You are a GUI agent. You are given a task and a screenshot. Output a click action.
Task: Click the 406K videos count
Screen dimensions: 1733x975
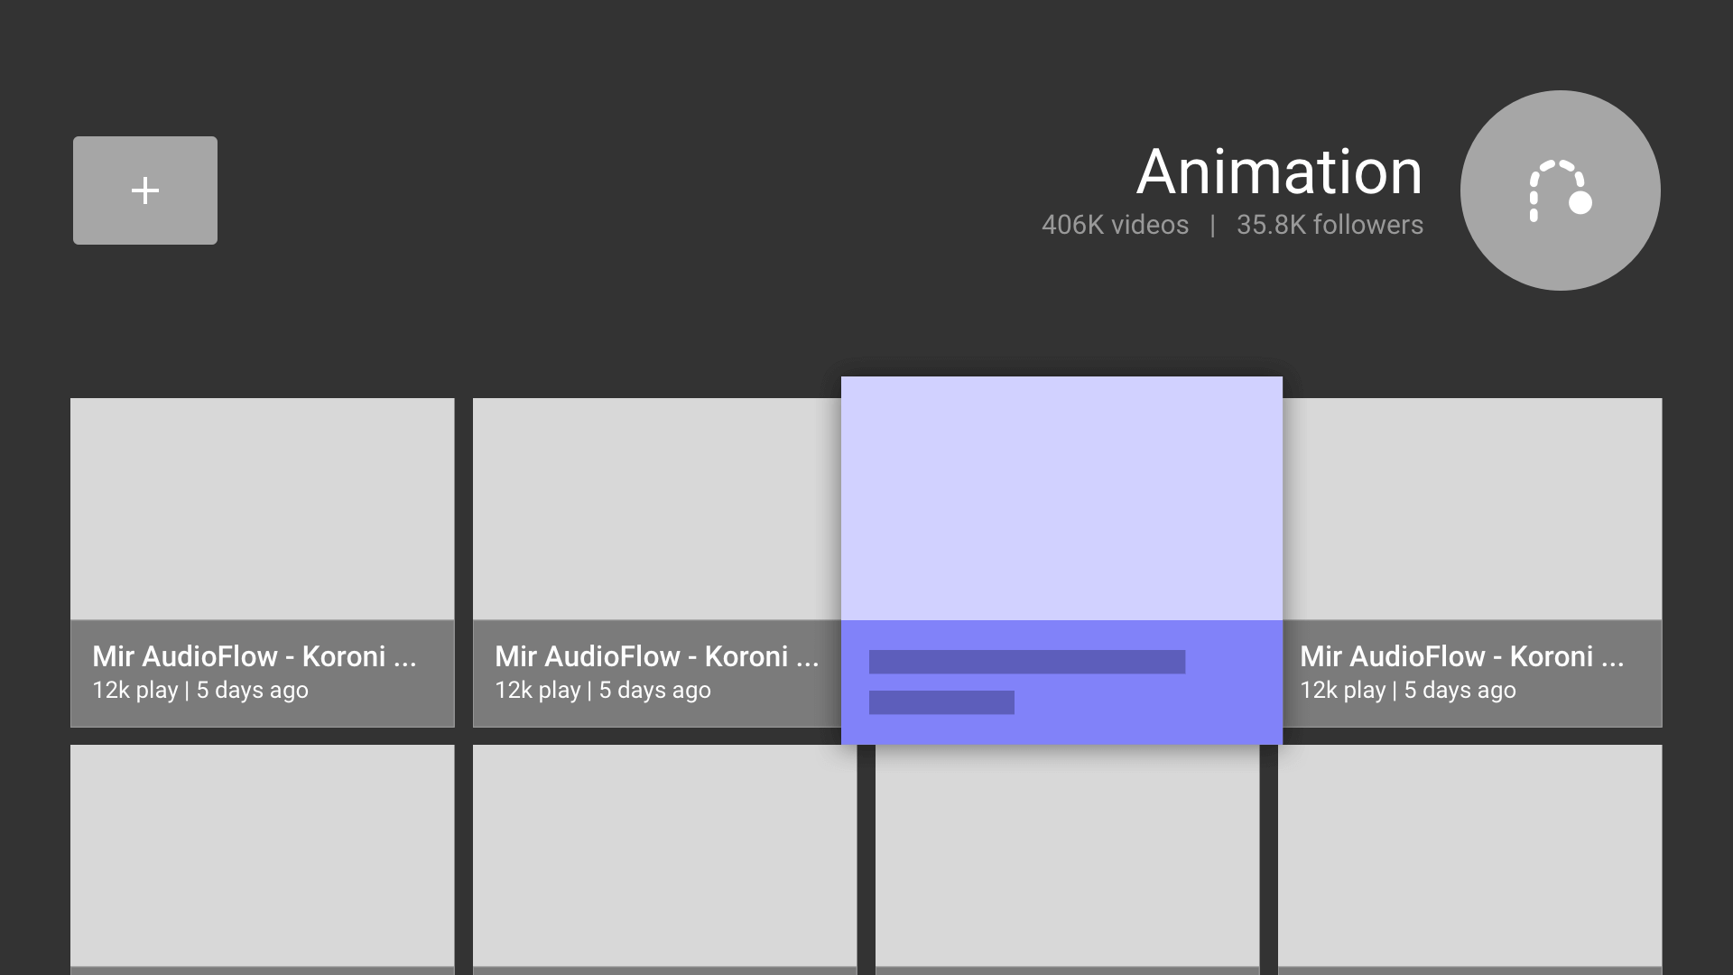[1115, 225]
